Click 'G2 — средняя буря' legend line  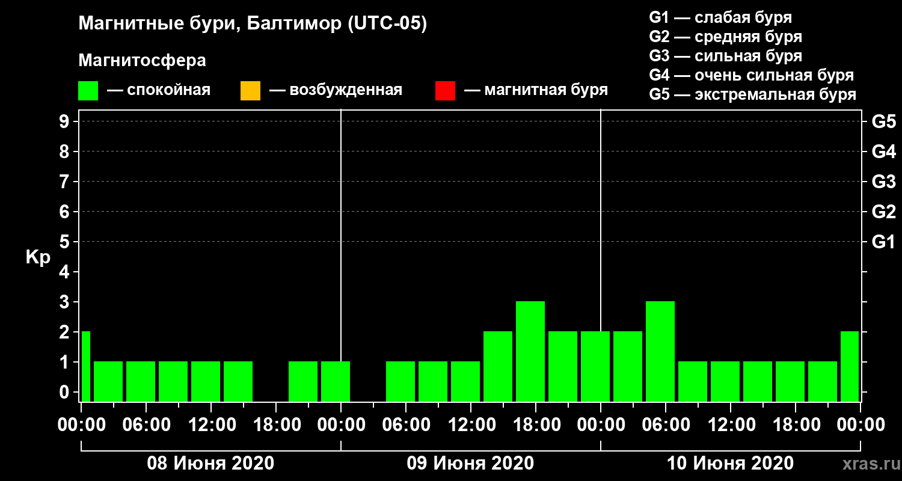tap(725, 36)
